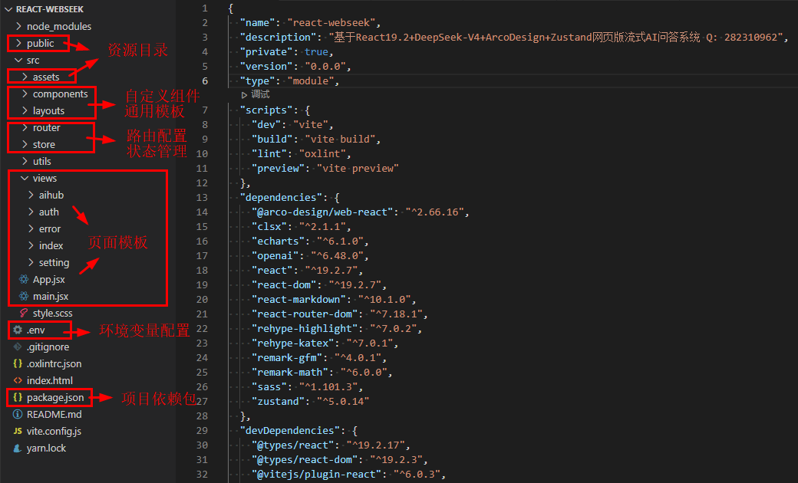Click the "@vitejs/plugin-react" devDependency name
The height and width of the screenshot is (483, 798).
pyautogui.click(x=316, y=475)
